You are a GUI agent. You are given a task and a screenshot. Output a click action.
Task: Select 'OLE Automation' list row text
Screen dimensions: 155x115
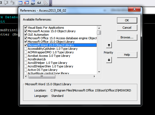tap(38, 35)
